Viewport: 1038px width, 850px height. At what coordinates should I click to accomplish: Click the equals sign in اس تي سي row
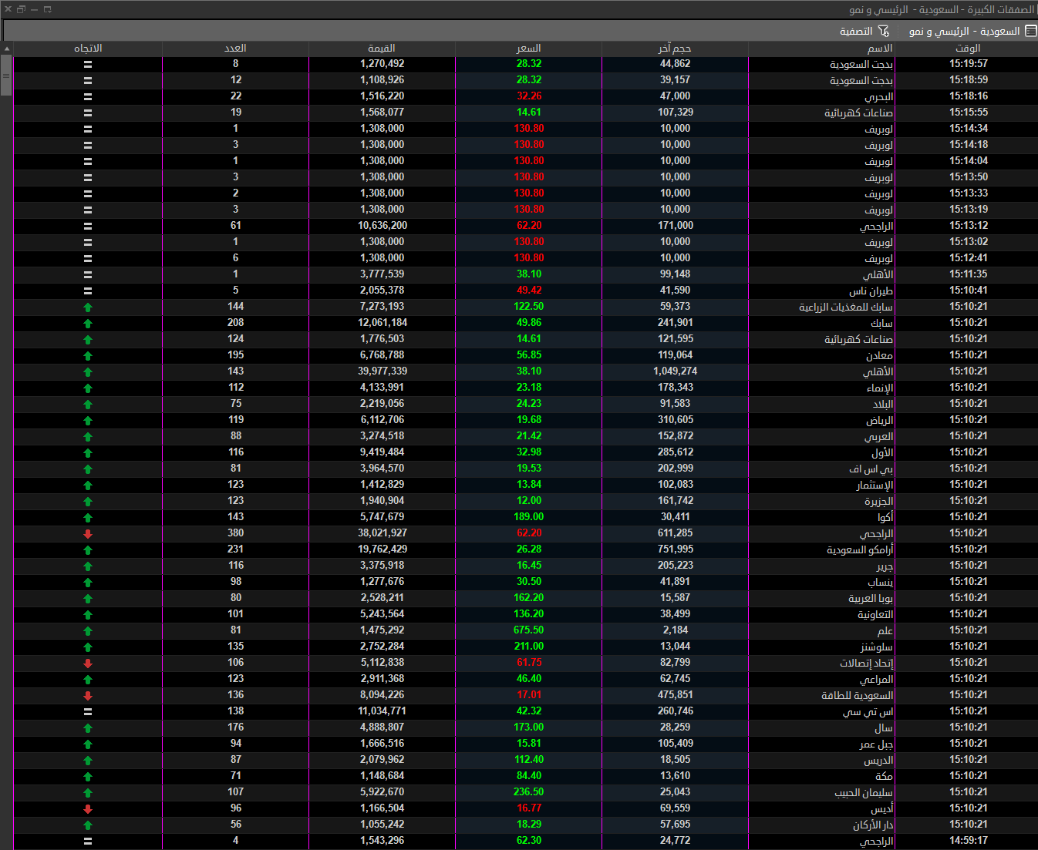[x=88, y=711]
